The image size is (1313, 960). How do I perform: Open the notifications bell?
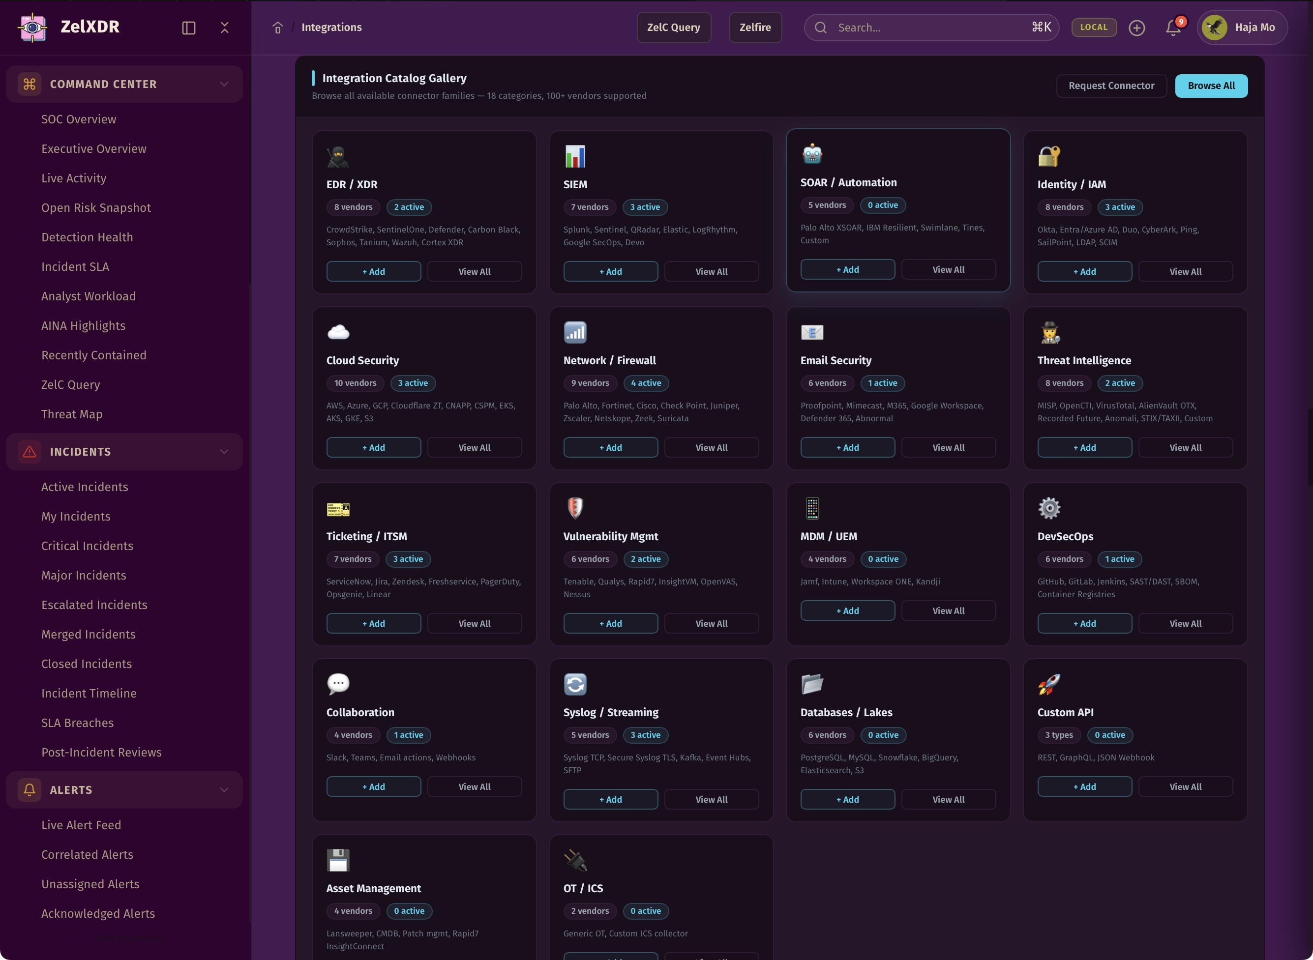(x=1173, y=28)
